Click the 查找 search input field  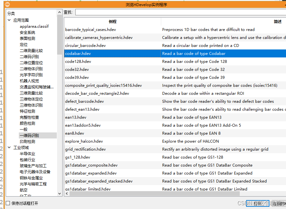coord(181,12)
